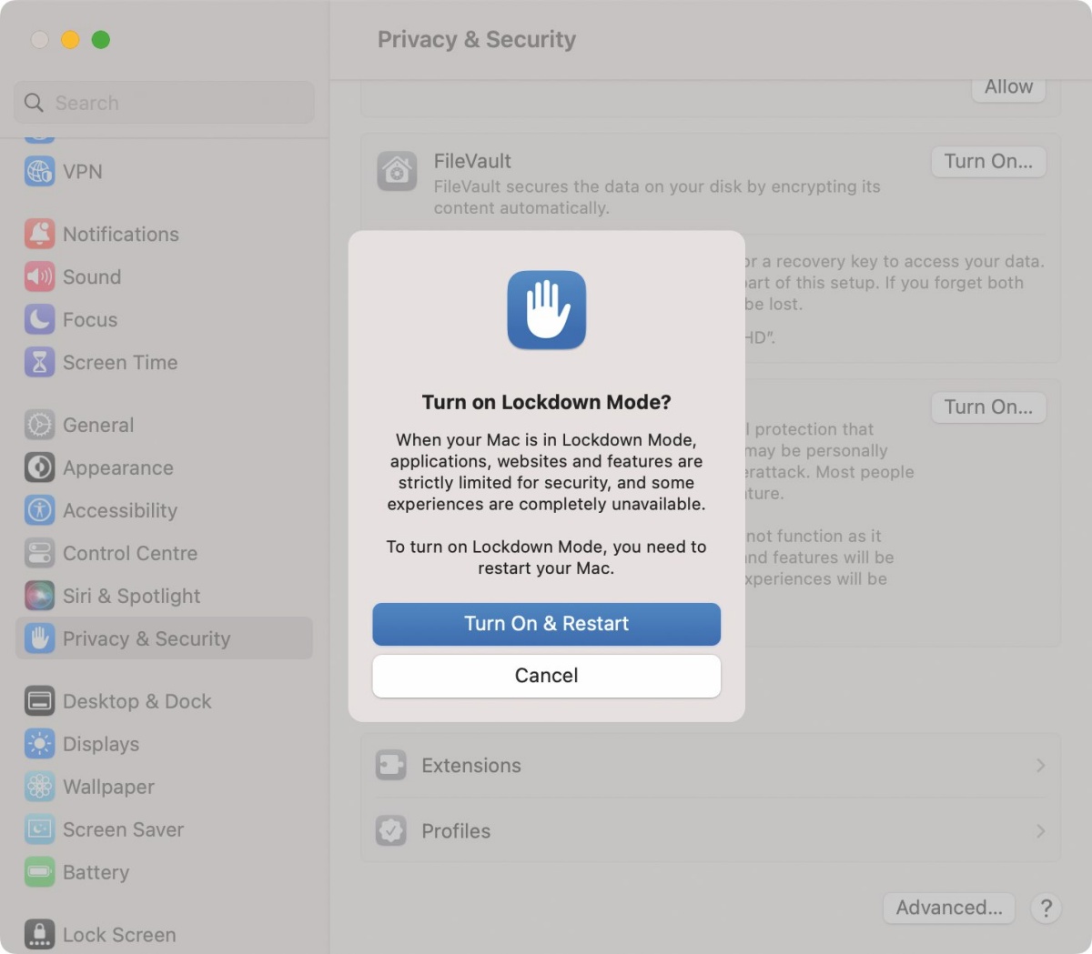Select the Siri & Spotlight icon

[39, 596]
